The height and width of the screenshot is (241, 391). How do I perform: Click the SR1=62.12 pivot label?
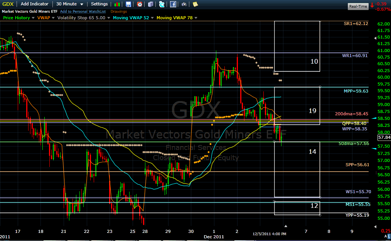[x=356, y=24]
